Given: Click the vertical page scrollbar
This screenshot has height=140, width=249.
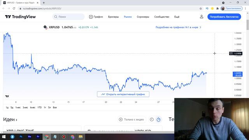Looking at the screenshot, I should (x=247, y=24).
